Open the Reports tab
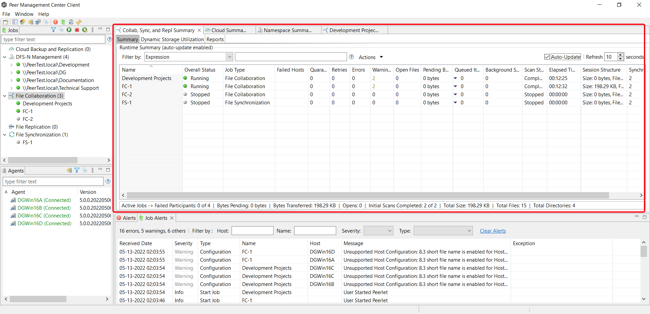 [x=215, y=40]
